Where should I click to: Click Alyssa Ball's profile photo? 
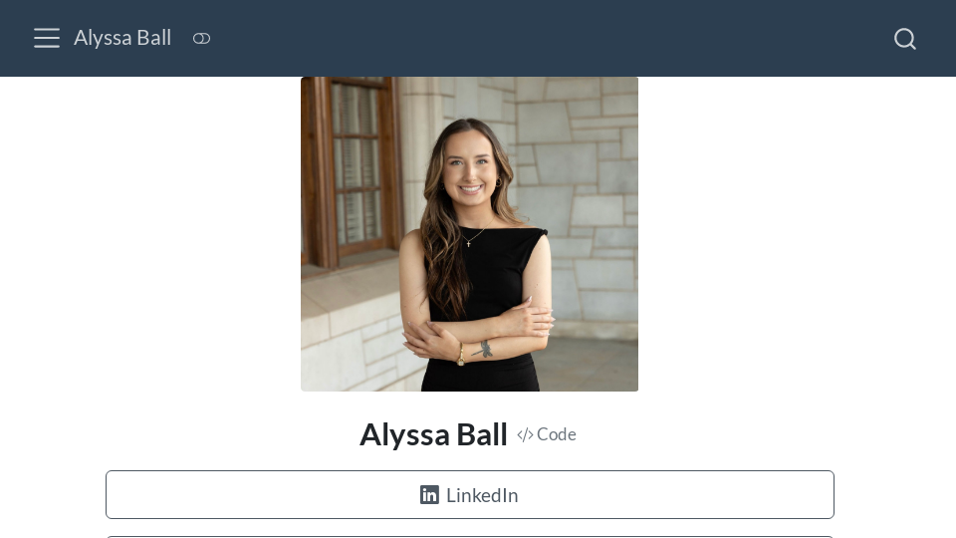coord(469,233)
